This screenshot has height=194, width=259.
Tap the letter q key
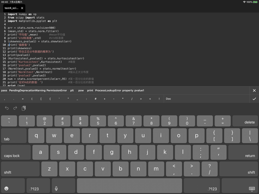pos(36,136)
